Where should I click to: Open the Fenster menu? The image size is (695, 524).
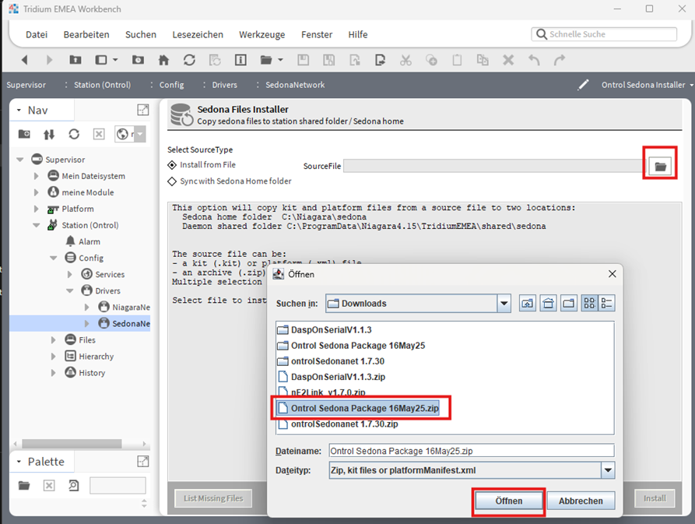coord(317,34)
